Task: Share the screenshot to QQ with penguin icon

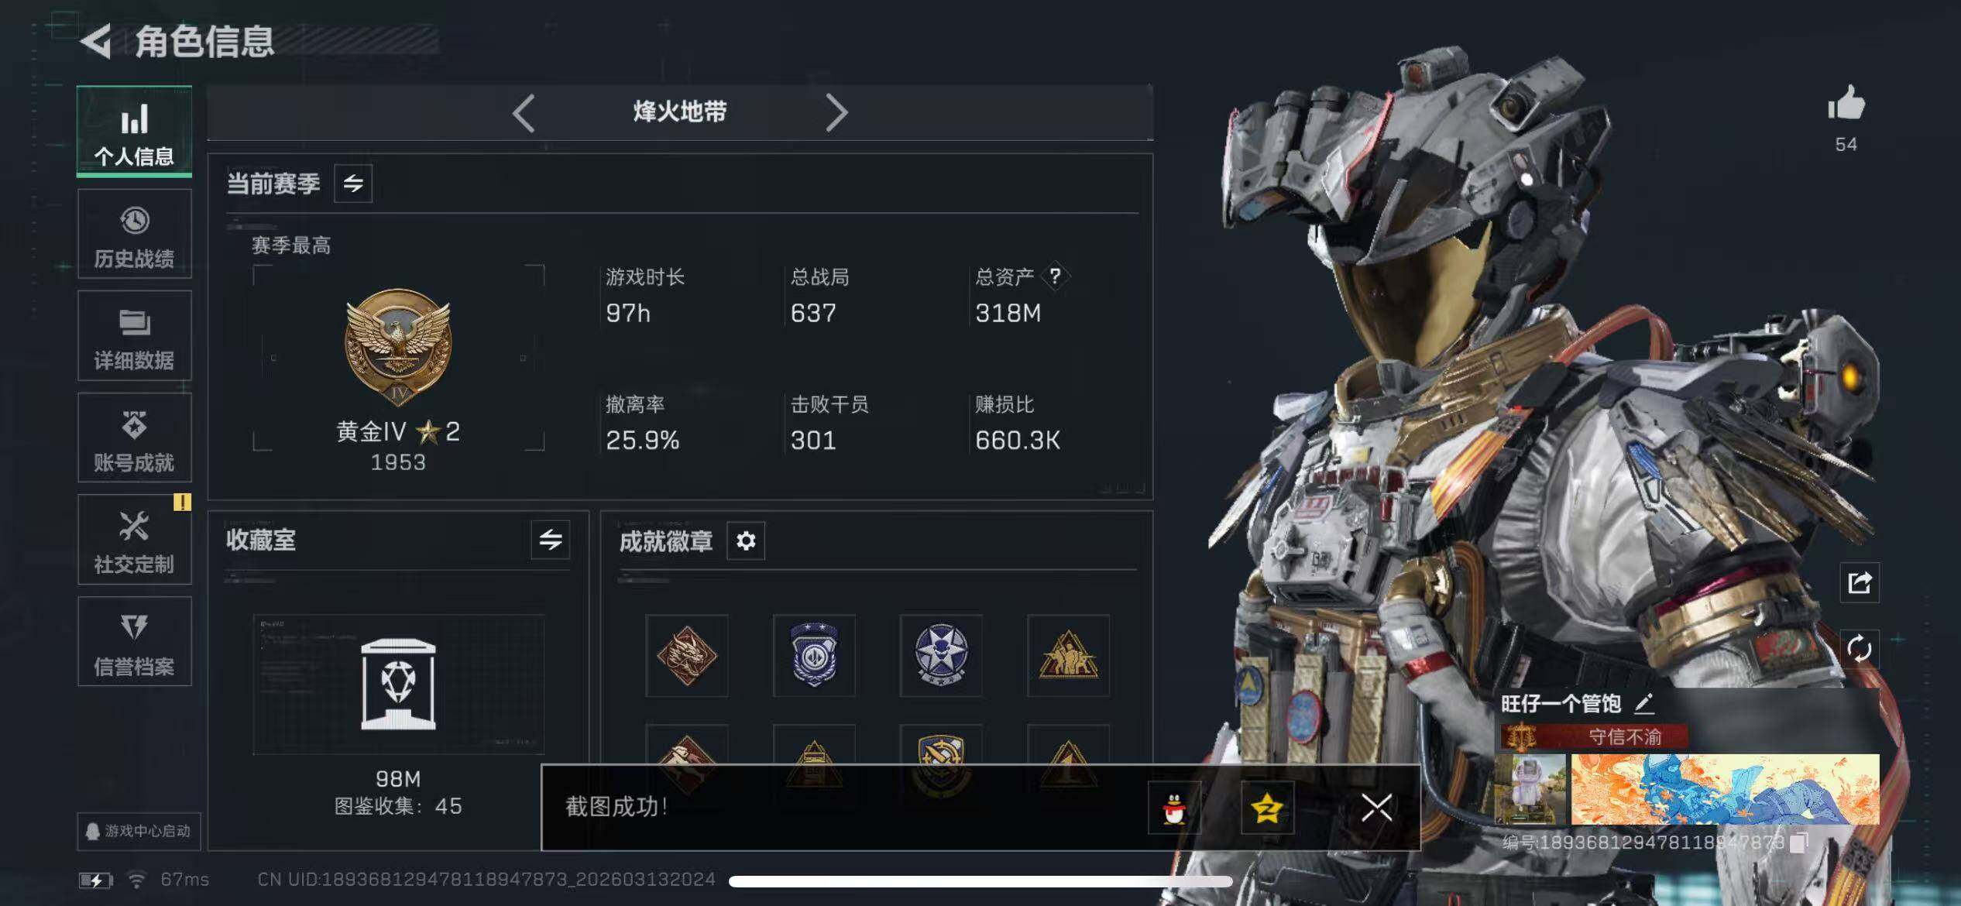Action: (1174, 808)
